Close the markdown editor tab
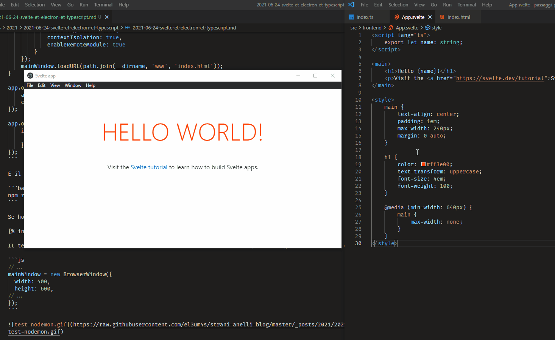 click(x=107, y=17)
